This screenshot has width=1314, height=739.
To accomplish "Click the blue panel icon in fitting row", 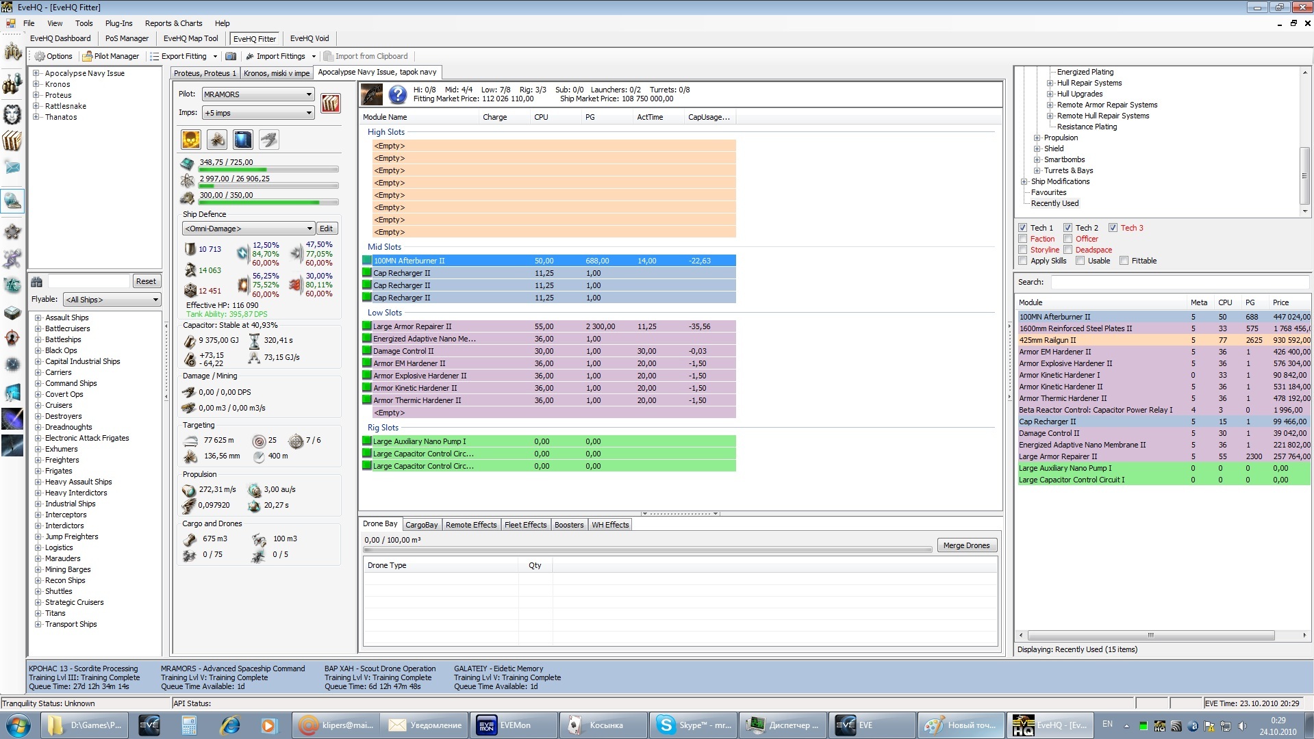I will (x=243, y=140).
